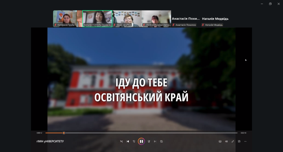Skip back 10 seconds

point(134,141)
